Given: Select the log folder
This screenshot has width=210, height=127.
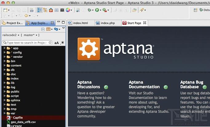Looking at the screenshot, I should pos(11,87).
